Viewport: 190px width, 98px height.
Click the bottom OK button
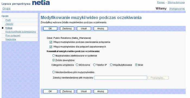(50, 91)
